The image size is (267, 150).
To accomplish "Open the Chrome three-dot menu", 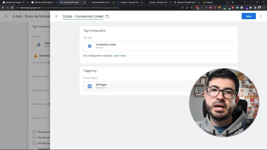I will (x=264, y=8).
